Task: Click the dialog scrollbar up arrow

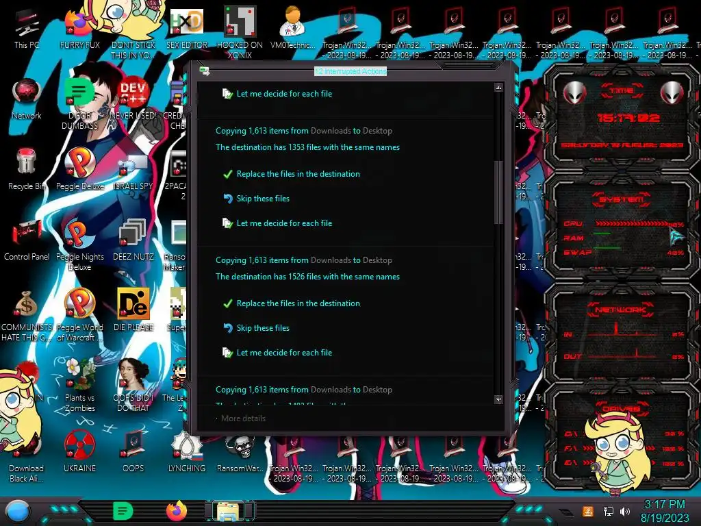Action: pos(498,88)
